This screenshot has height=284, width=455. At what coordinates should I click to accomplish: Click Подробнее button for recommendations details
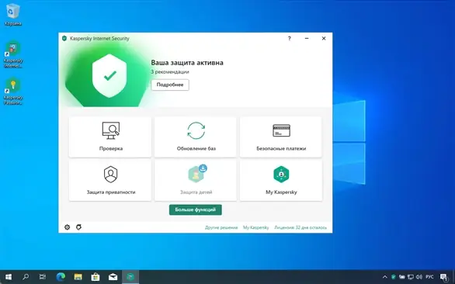[170, 85]
